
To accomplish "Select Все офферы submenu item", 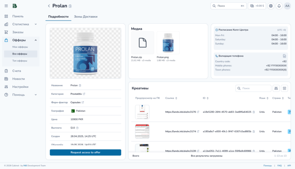I will point(21,54).
